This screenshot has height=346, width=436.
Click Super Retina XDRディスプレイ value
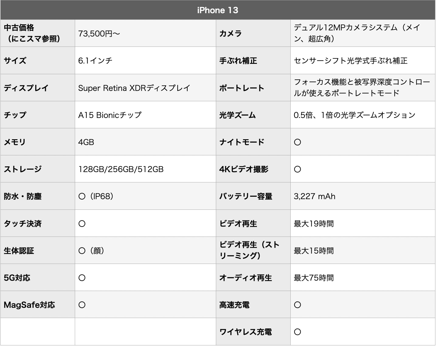(134, 88)
